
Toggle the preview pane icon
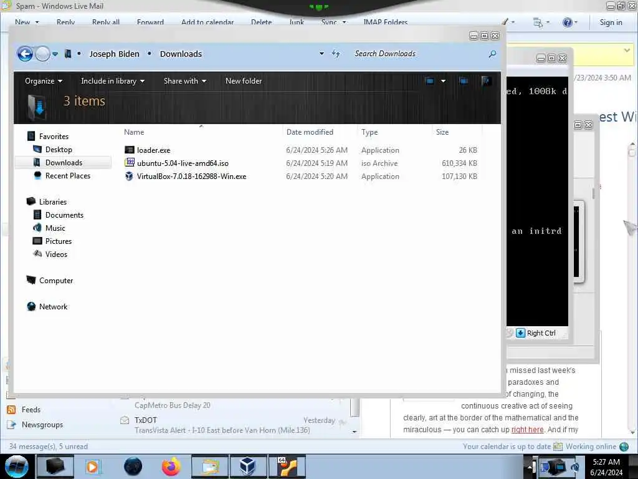point(463,81)
